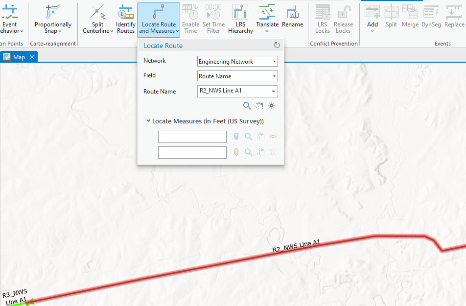Click the zoom-to-route magnifier icon

246,105
